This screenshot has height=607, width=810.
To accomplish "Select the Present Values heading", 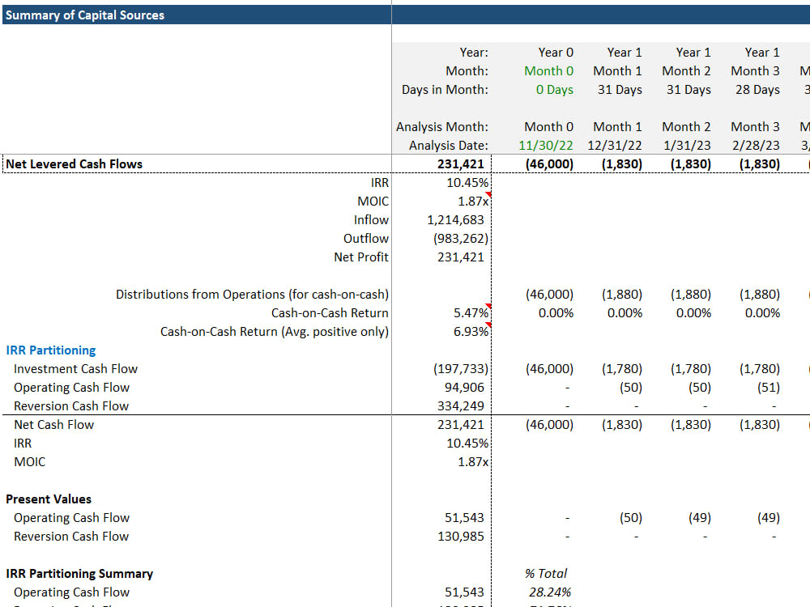I will click(x=49, y=499).
